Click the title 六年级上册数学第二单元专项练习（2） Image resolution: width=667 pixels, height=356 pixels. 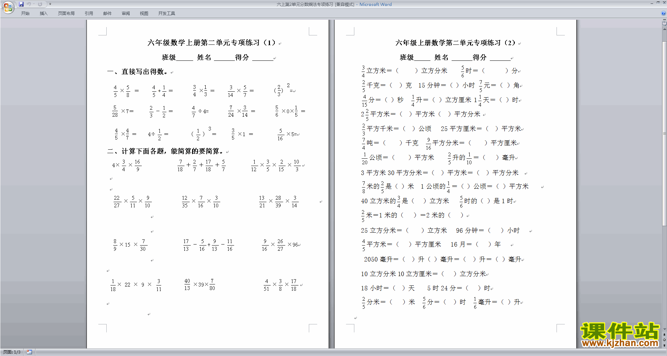(x=456, y=43)
